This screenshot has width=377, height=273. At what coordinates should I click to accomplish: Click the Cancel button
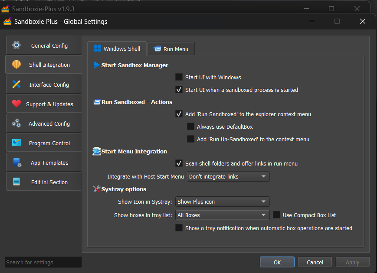click(x=315, y=262)
